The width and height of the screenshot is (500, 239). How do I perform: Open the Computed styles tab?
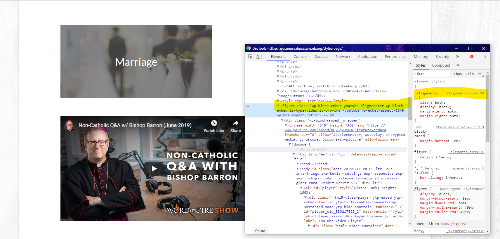pyautogui.click(x=441, y=65)
